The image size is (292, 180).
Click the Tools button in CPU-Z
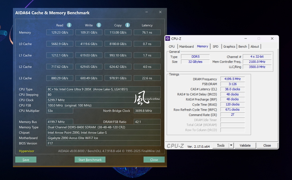pos(221,146)
